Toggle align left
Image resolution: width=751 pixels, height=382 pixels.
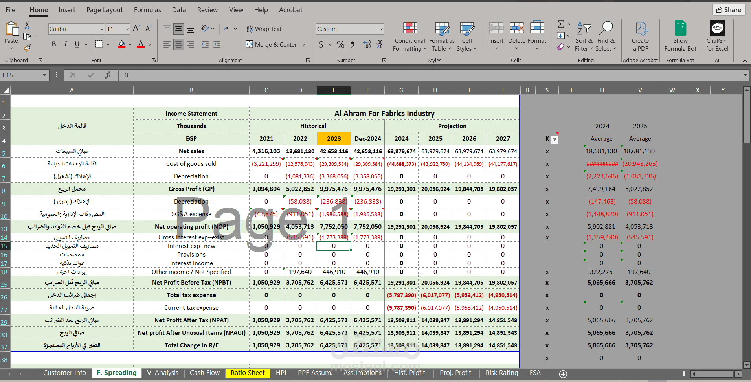(167, 44)
